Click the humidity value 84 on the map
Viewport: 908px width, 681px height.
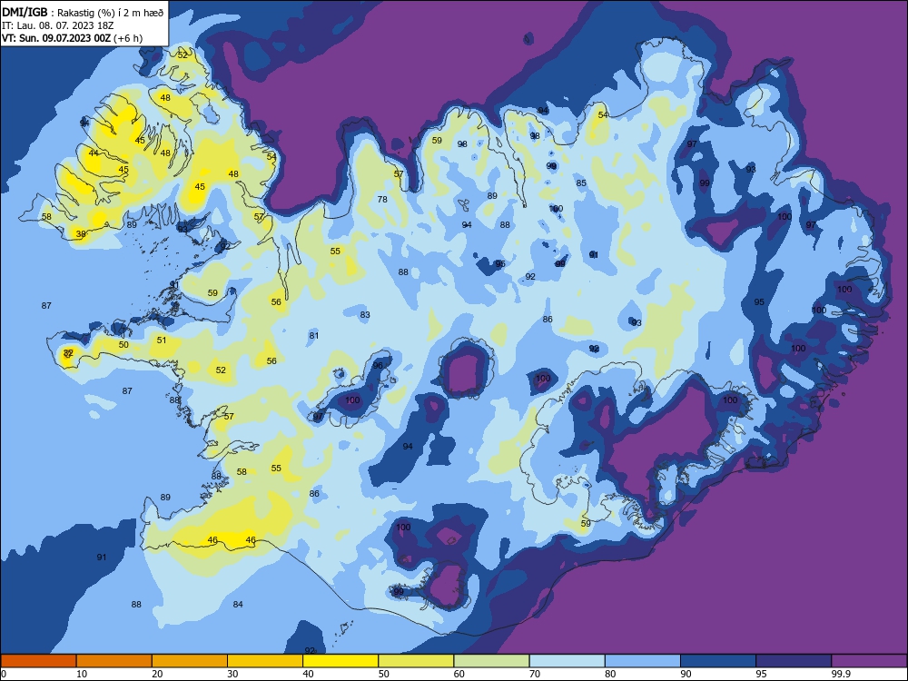pyautogui.click(x=238, y=604)
